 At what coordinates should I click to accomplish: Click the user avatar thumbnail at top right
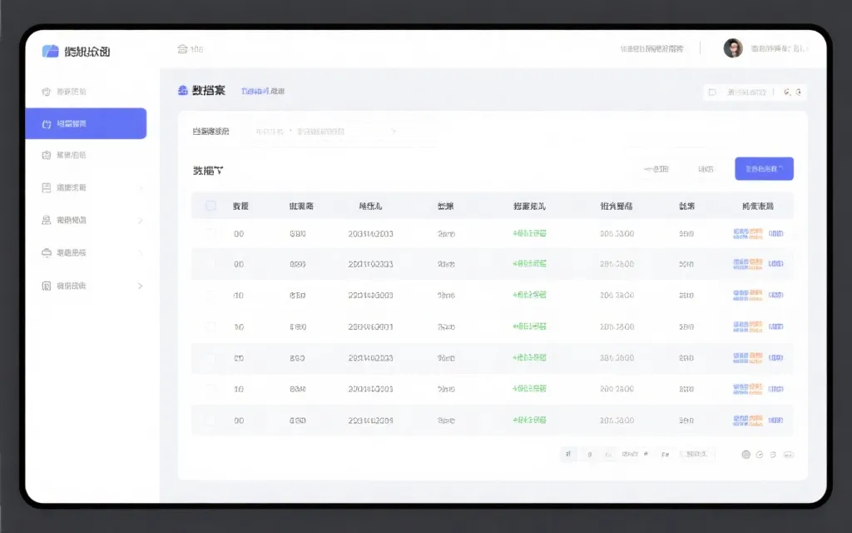click(x=733, y=47)
